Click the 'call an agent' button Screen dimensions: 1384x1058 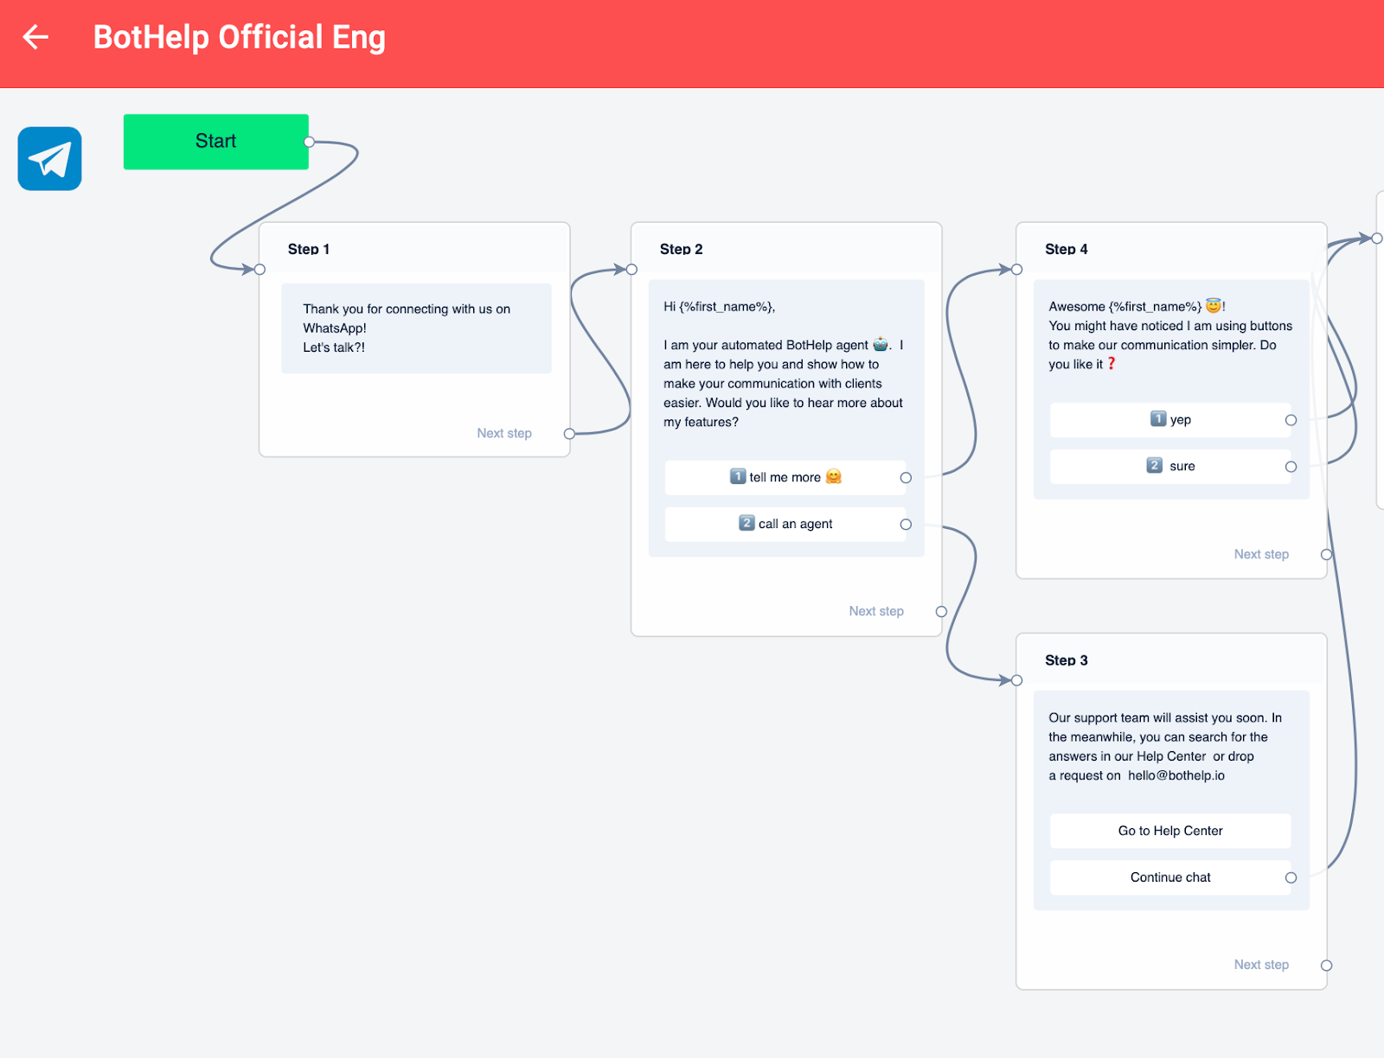point(785,524)
